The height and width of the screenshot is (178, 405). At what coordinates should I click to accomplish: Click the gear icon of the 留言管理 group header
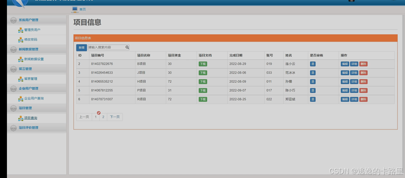13,69
